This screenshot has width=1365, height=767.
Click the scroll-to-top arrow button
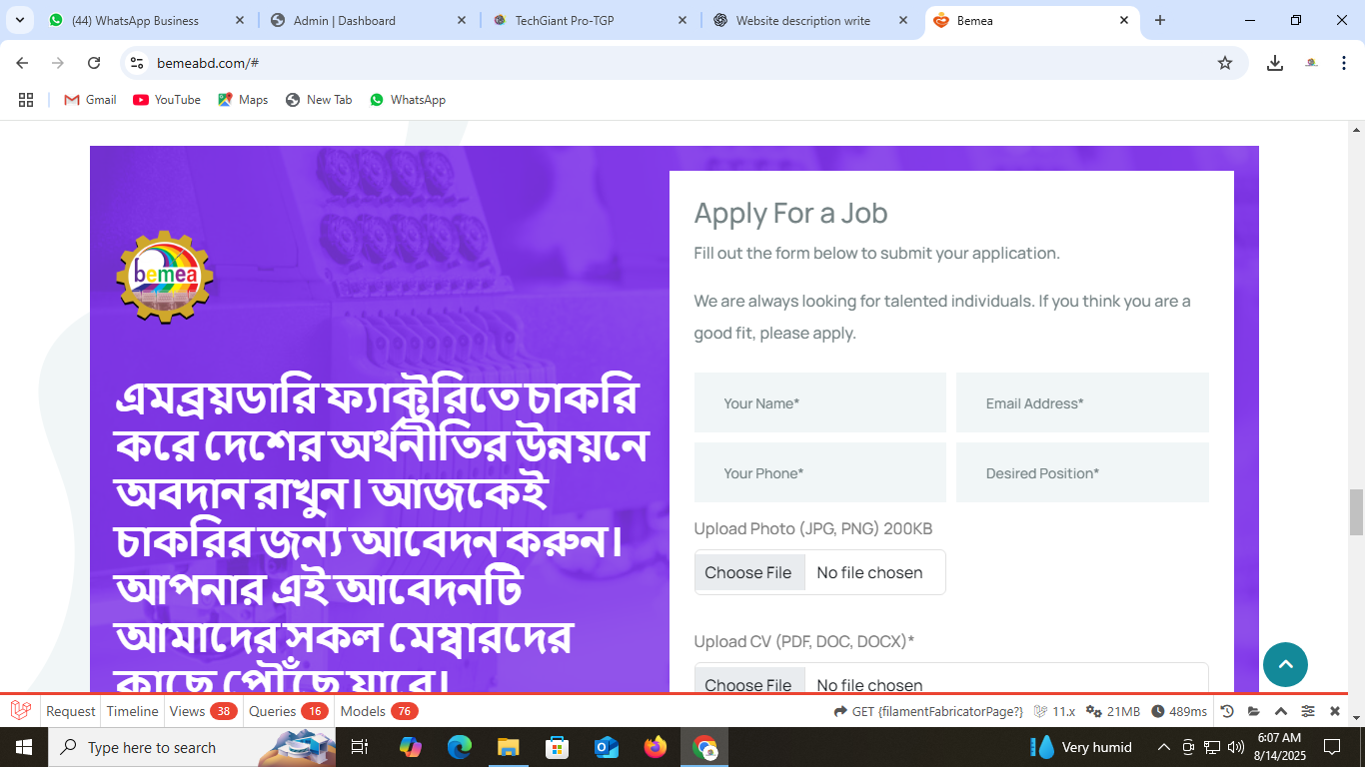pos(1285,664)
